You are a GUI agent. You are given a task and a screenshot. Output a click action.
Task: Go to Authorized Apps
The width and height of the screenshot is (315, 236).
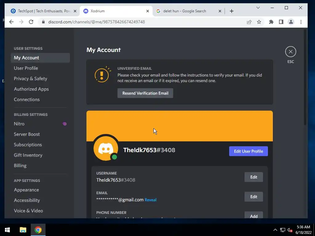click(x=40, y=89)
